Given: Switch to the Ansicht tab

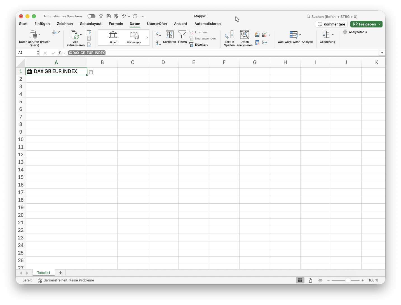Looking at the screenshot, I should [180, 24].
